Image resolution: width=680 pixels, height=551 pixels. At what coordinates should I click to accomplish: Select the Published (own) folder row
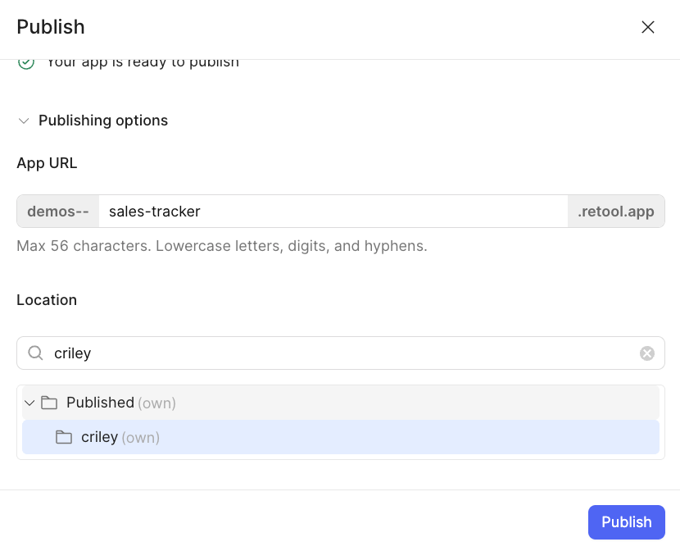tap(341, 403)
